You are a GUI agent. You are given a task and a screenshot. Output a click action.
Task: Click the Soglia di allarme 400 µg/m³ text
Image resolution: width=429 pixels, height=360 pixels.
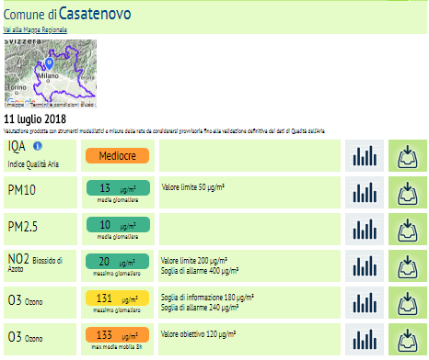coord(200,271)
